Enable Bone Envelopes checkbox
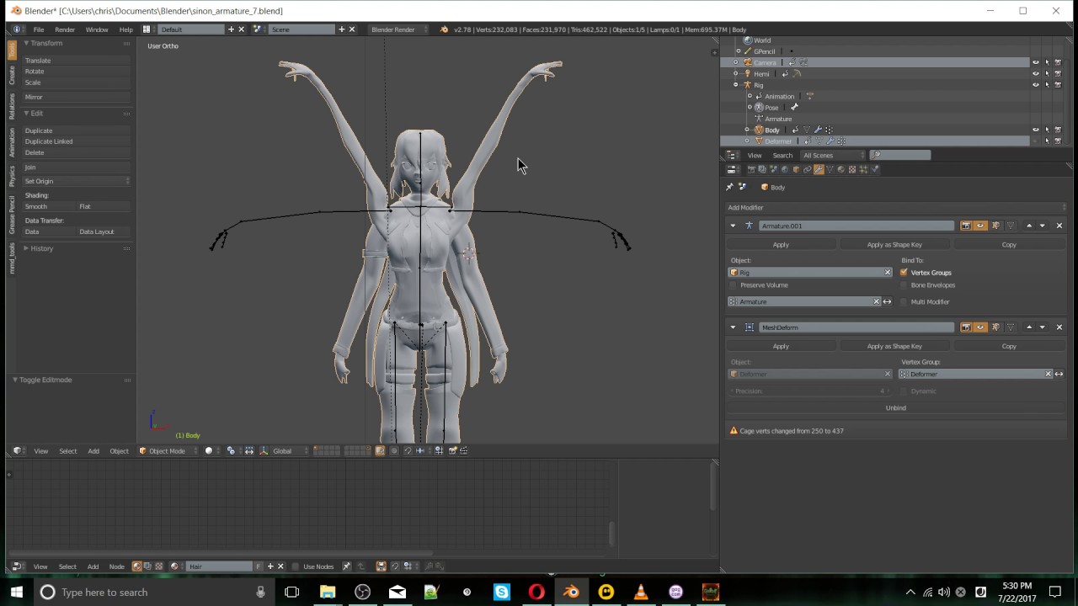 click(x=904, y=285)
